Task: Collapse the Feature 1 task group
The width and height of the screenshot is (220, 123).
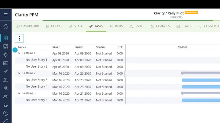Action: (19, 53)
